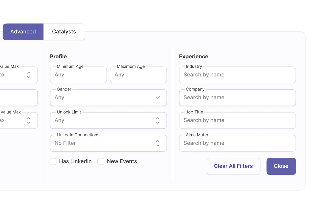The image size is (317, 222).
Task: Expand the Unlock Limit selector arrows
Action: 158,120
